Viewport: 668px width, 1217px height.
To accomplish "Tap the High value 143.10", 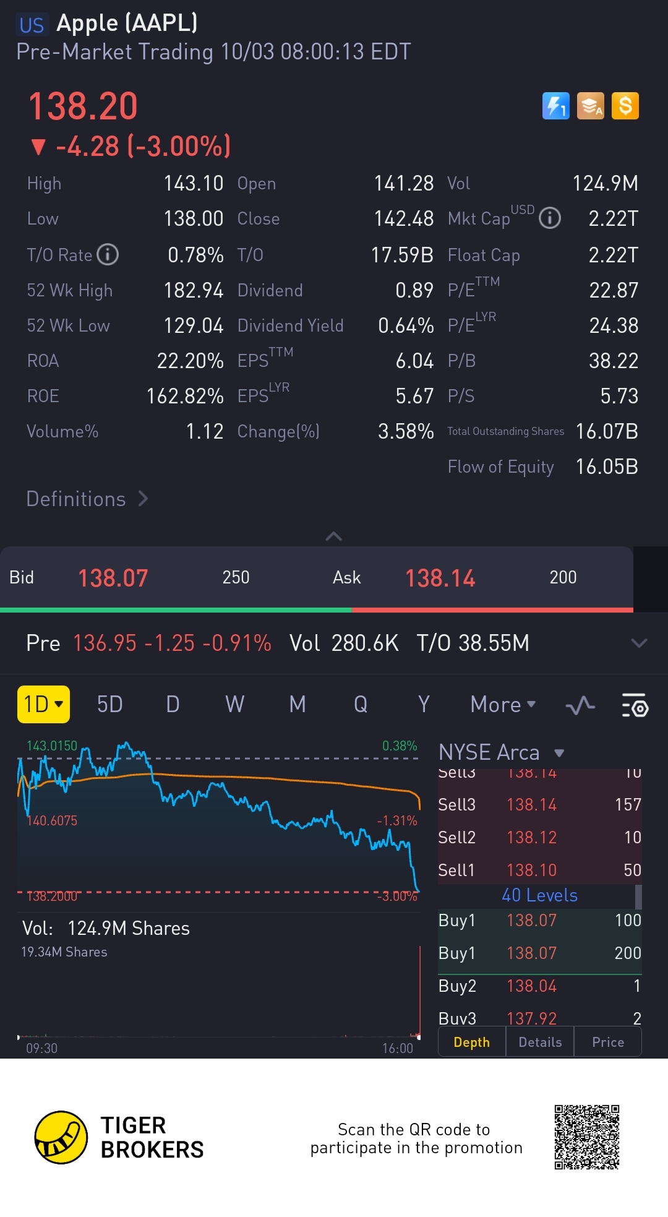I will click(194, 183).
